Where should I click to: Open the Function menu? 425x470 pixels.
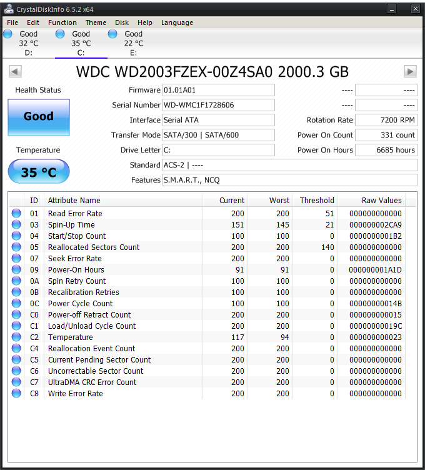[62, 22]
